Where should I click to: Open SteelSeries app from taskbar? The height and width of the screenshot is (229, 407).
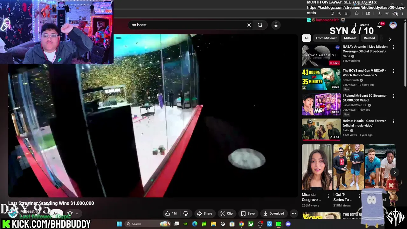[223, 224]
